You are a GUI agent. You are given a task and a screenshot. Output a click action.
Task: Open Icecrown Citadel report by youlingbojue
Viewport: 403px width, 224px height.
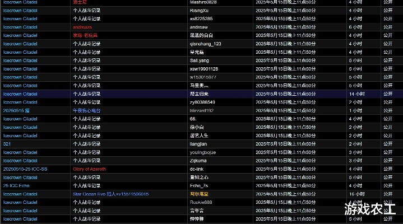tap(20, 152)
